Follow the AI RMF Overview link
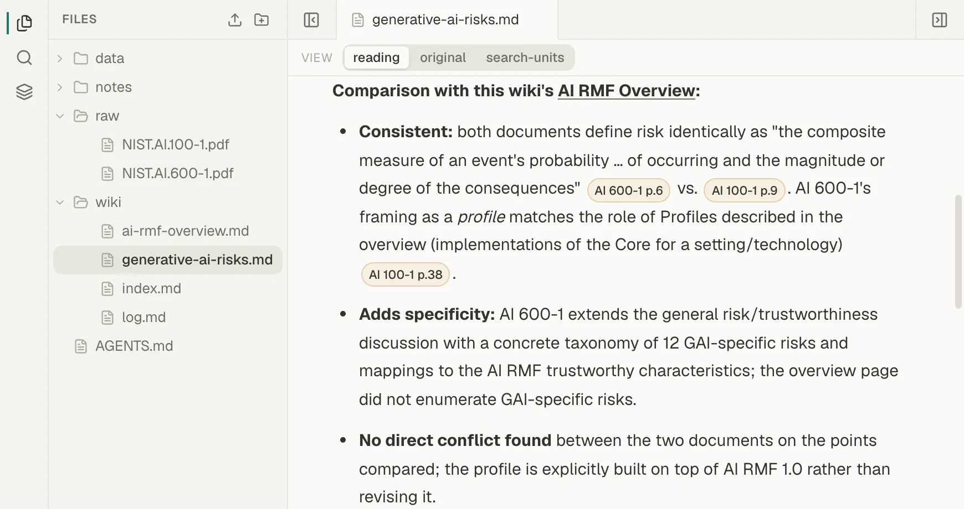964x509 pixels. point(626,91)
